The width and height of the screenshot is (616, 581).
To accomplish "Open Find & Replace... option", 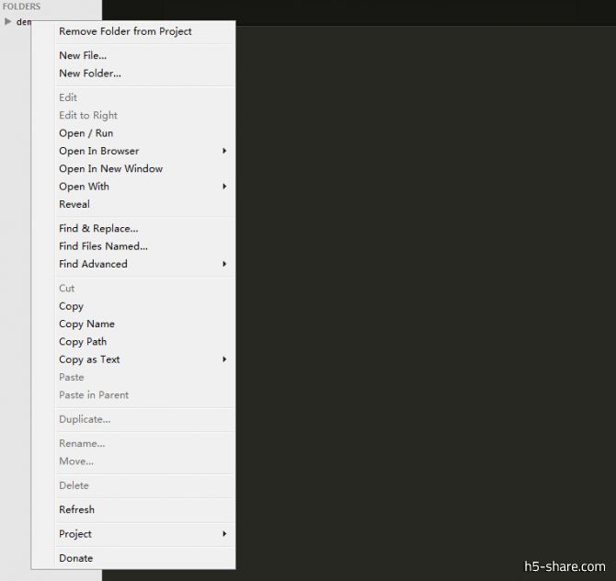I will (133, 228).
